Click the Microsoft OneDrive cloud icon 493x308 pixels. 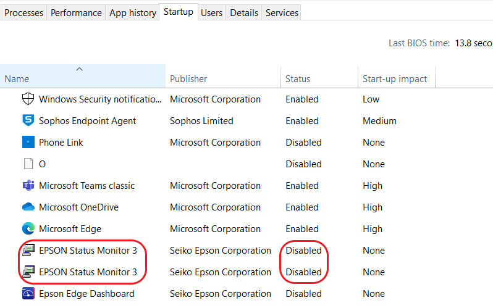click(x=28, y=207)
